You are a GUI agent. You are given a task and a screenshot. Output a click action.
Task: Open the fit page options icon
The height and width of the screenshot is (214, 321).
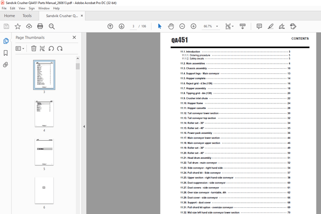[x=229, y=26]
